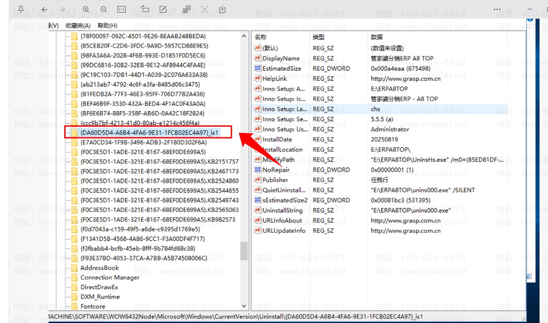548x323 pixels.
Task: Select the {ab213ab7-4792-4c6f-a3fa-8485d06c3475} key
Action: tap(140, 84)
